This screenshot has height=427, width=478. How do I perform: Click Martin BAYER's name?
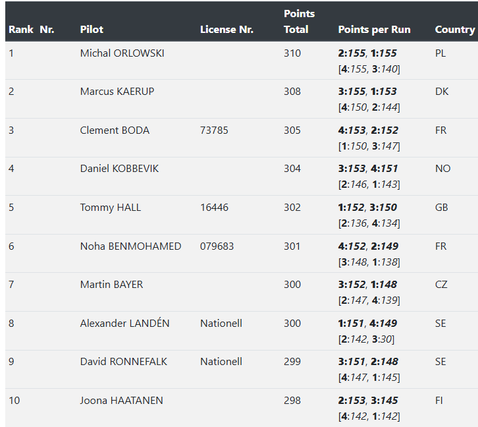(111, 285)
